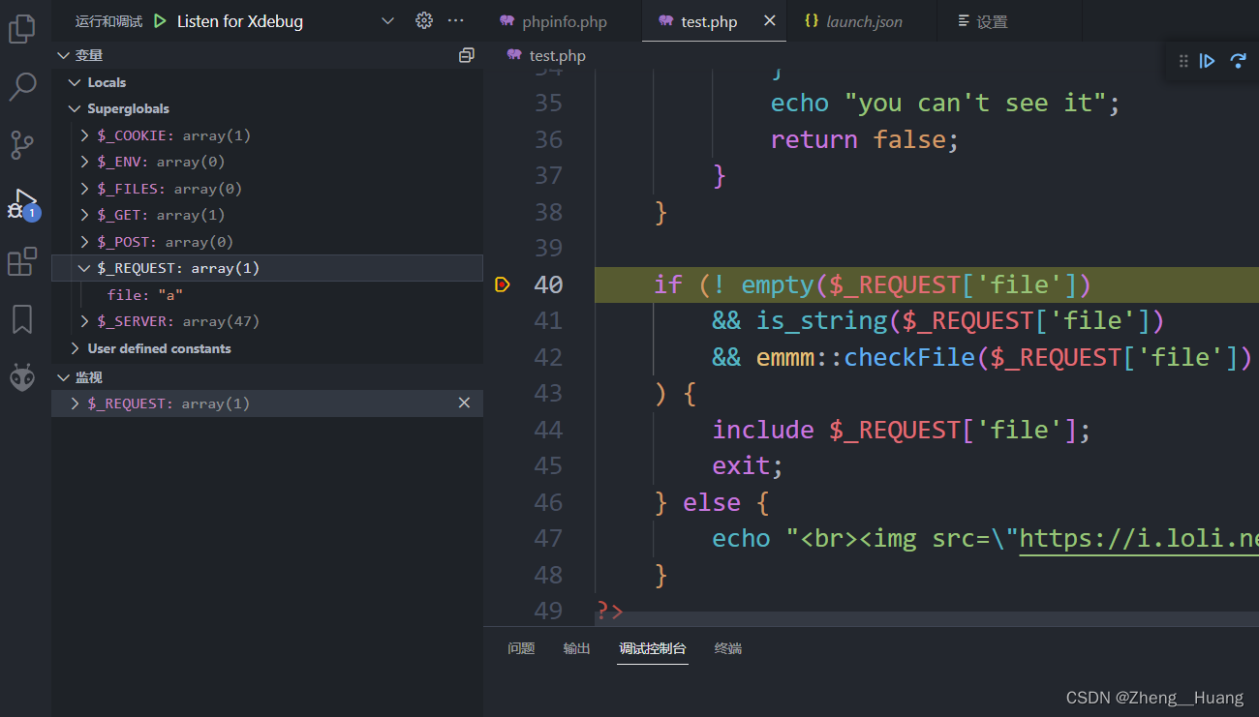Remove the $_REQUEST watch expression
The image size is (1259, 717).
(464, 403)
